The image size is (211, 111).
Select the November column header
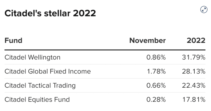click(147, 40)
